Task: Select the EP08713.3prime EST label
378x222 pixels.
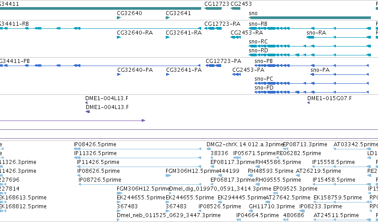Action: tap(305, 144)
